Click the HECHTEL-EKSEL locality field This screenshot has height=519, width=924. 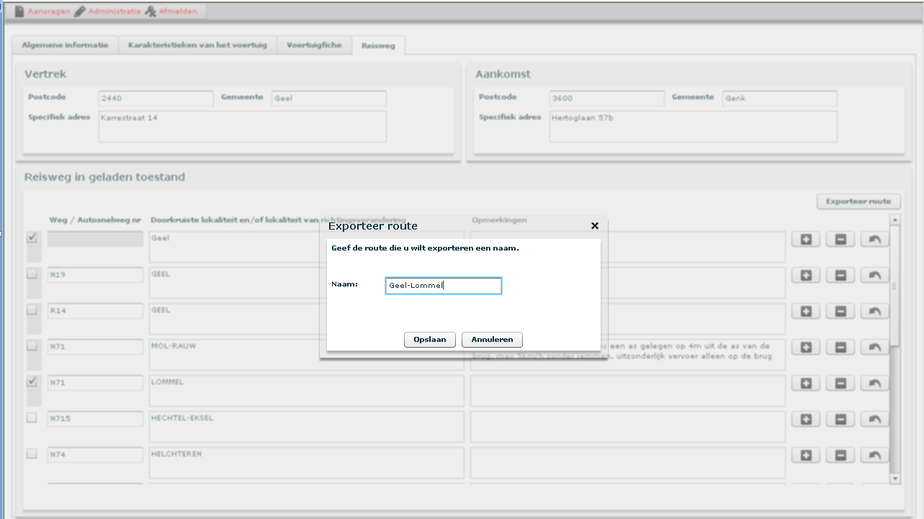307,427
